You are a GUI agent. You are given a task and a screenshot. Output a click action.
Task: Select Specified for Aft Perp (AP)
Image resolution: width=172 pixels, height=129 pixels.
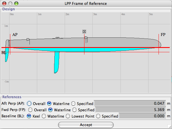point(73,104)
